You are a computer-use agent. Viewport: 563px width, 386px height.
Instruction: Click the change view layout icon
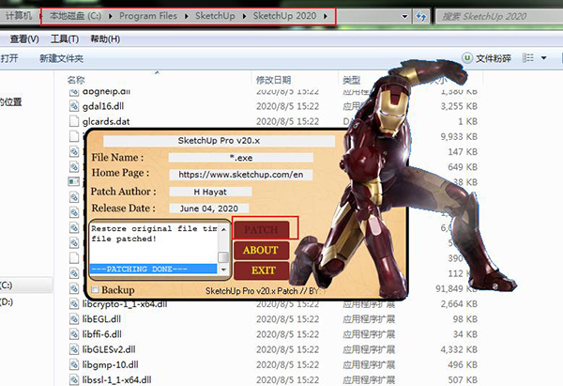[x=527, y=58]
